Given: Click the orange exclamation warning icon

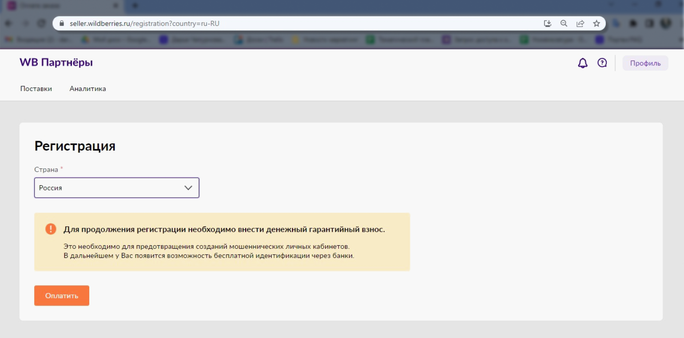Looking at the screenshot, I should click(x=51, y=229).
